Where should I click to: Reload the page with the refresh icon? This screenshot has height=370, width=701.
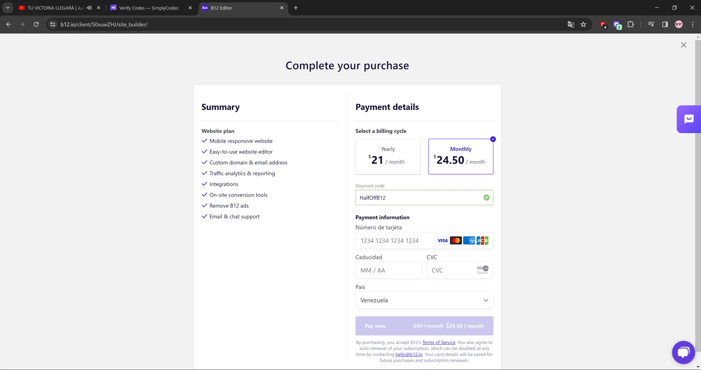(36, 24)
